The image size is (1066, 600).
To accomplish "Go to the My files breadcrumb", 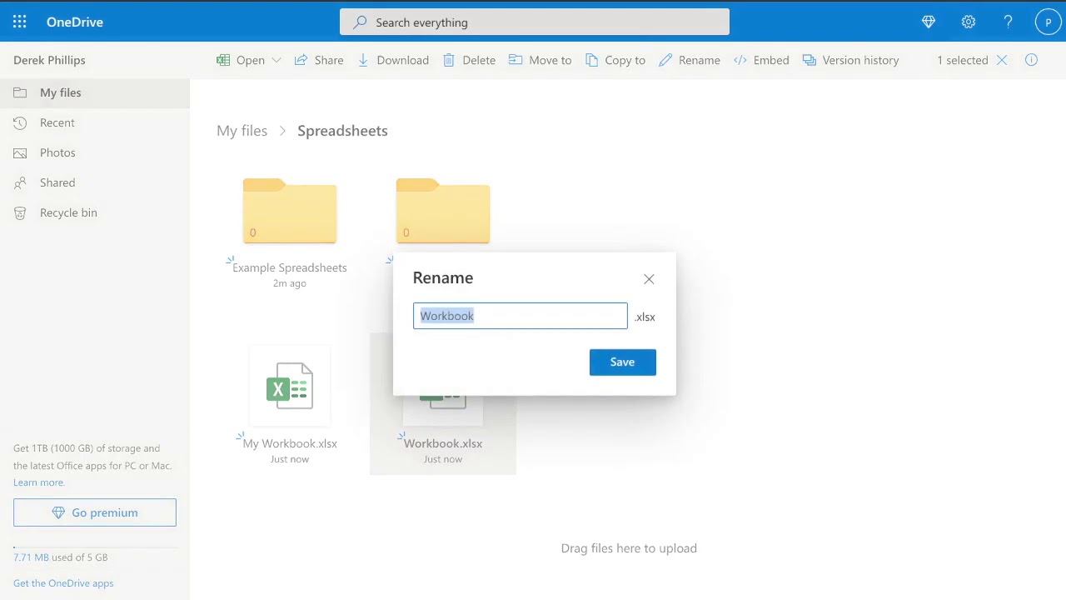I will [242, 131].
